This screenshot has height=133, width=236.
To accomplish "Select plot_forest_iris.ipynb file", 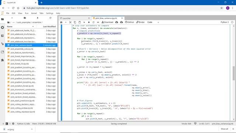I will click(x=31, y=64).
